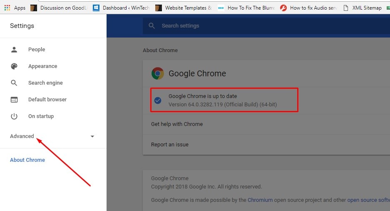The image size is (390, 211).
Task: Click the red wrench favicon bookmark
Action: [x=283, y=8]
